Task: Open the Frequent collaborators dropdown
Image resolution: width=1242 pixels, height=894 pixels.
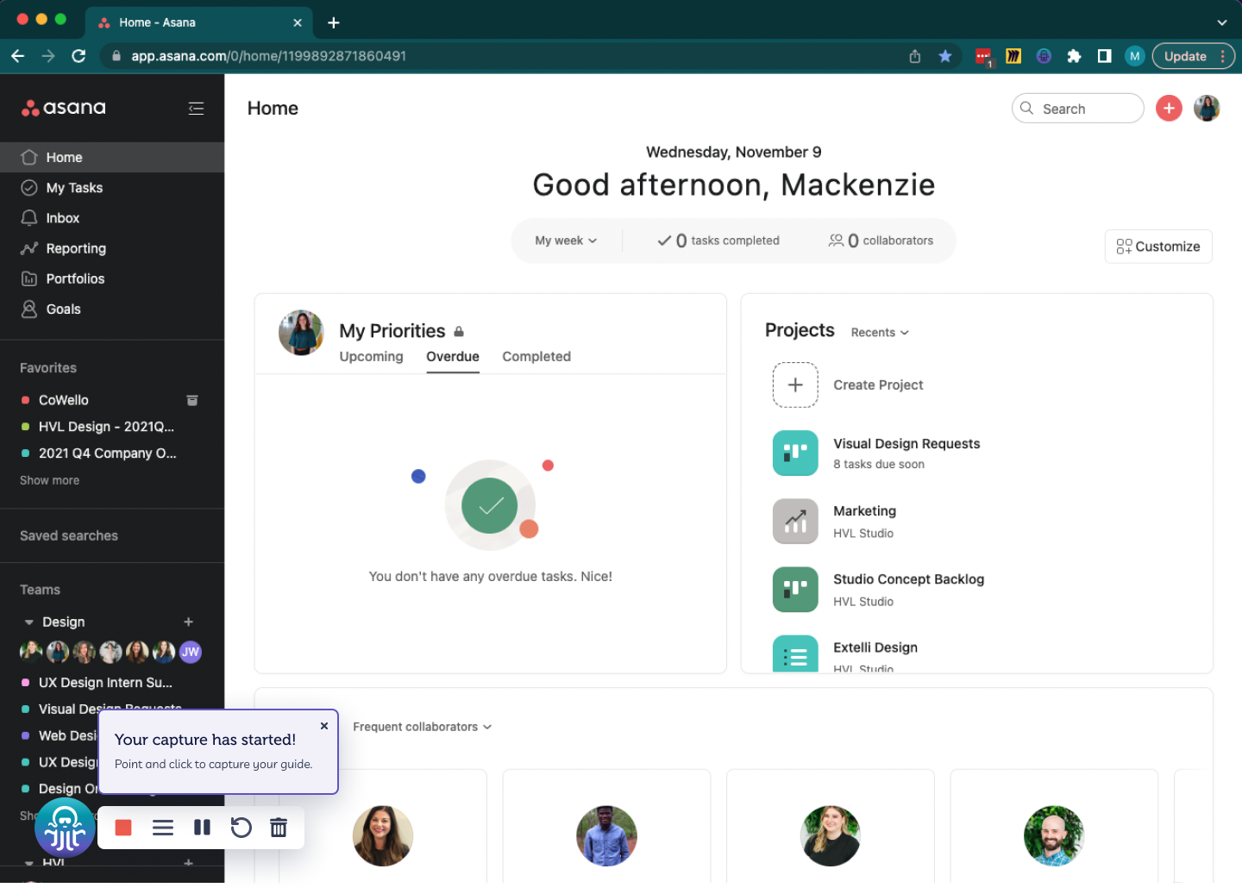Action: (423, 727)
